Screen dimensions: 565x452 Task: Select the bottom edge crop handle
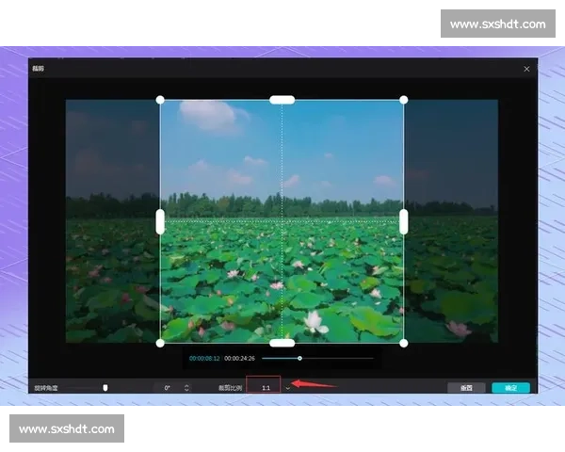(282, 343)
